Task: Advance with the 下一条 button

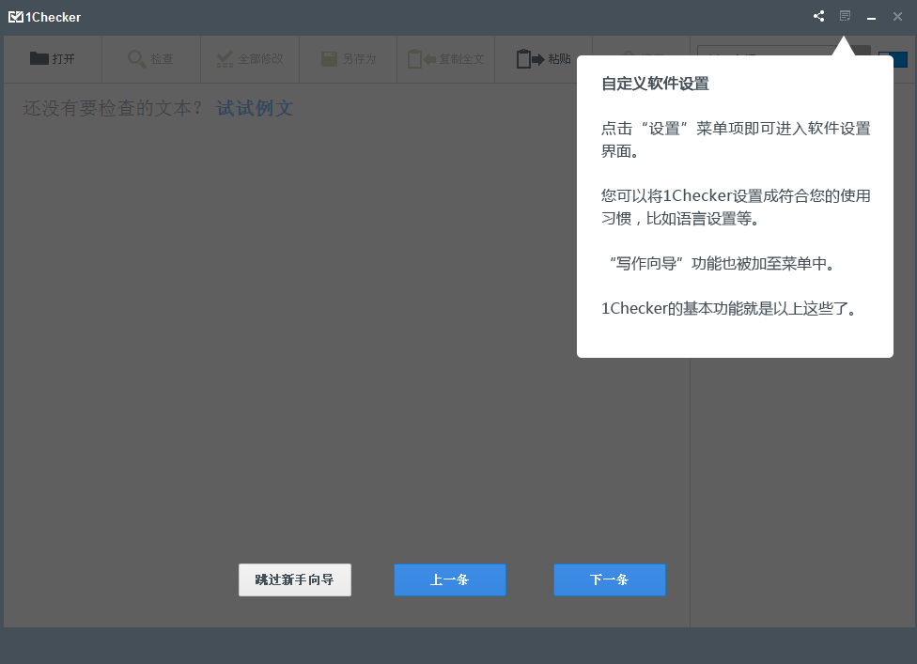Action: tap(609, 579)
